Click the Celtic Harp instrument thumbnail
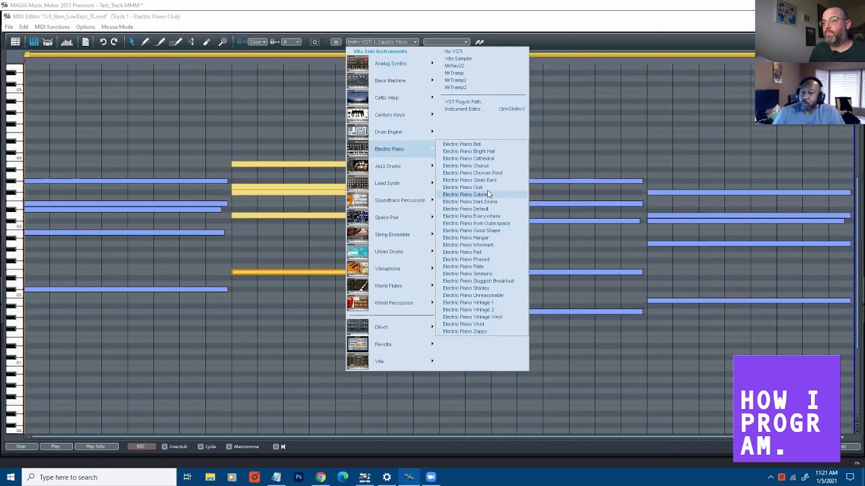This screenshot has width=865, height=486. (x=357, y=97)
